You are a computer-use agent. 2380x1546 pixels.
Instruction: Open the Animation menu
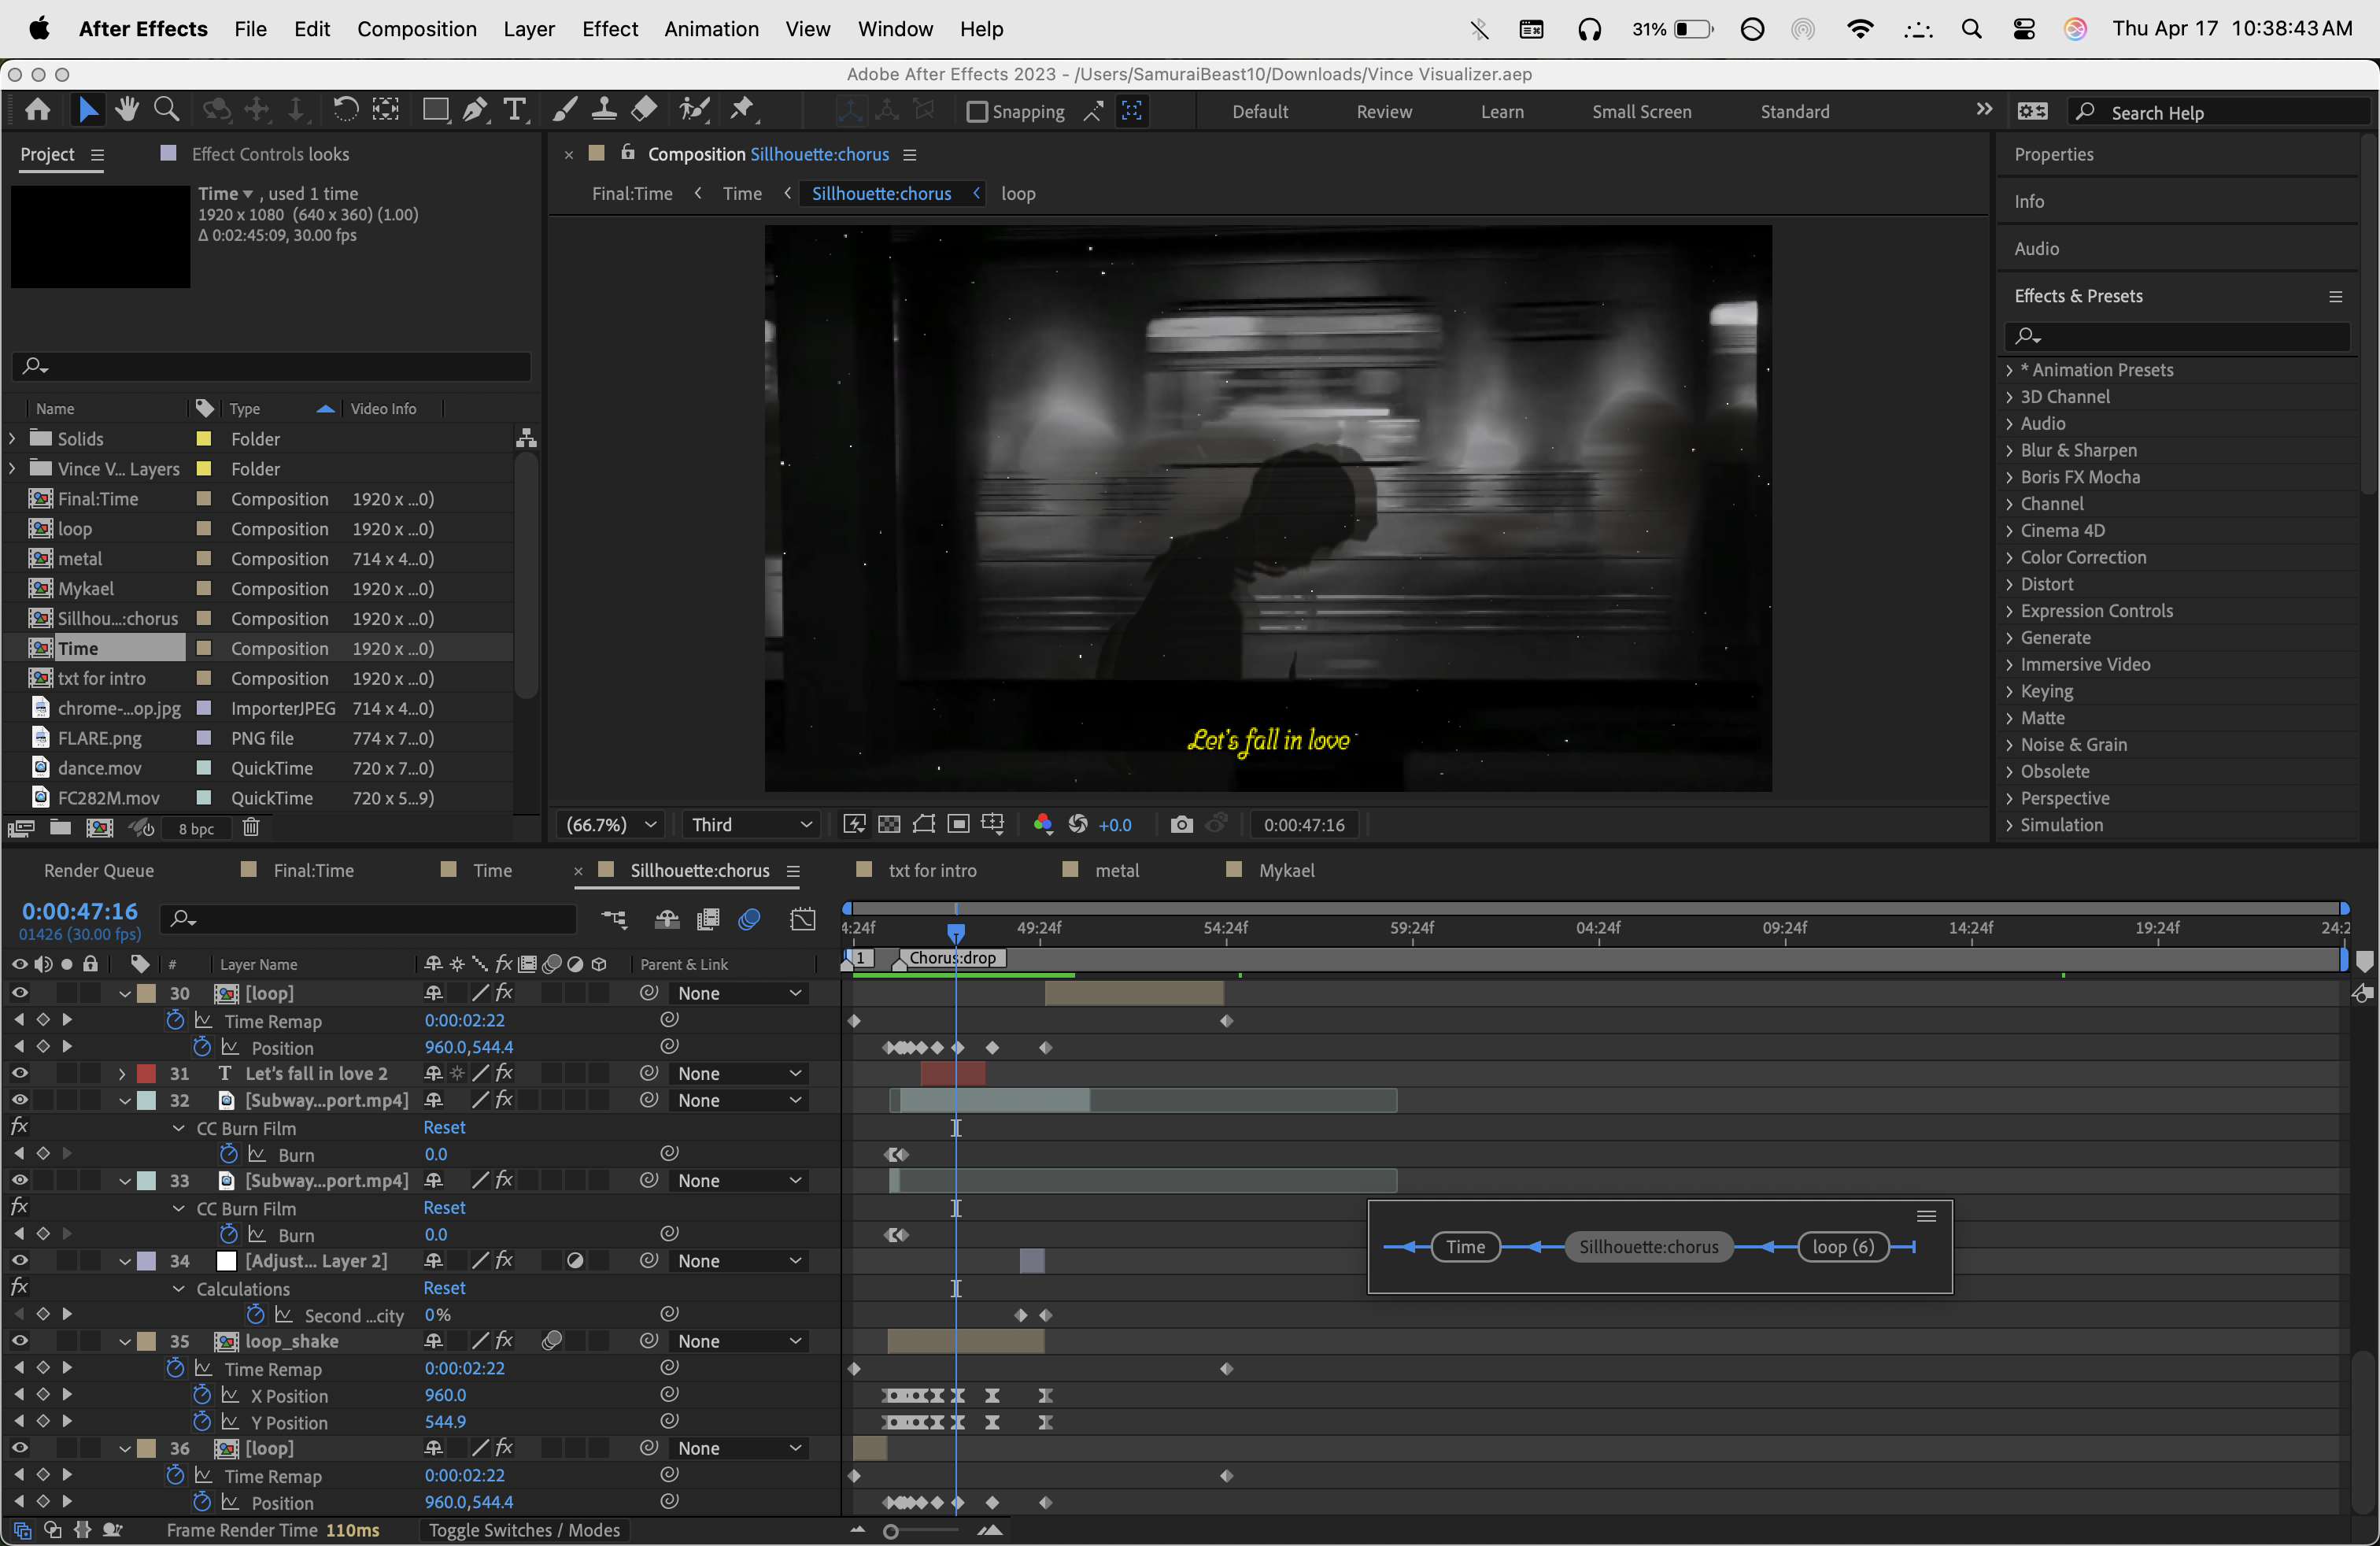711,29
